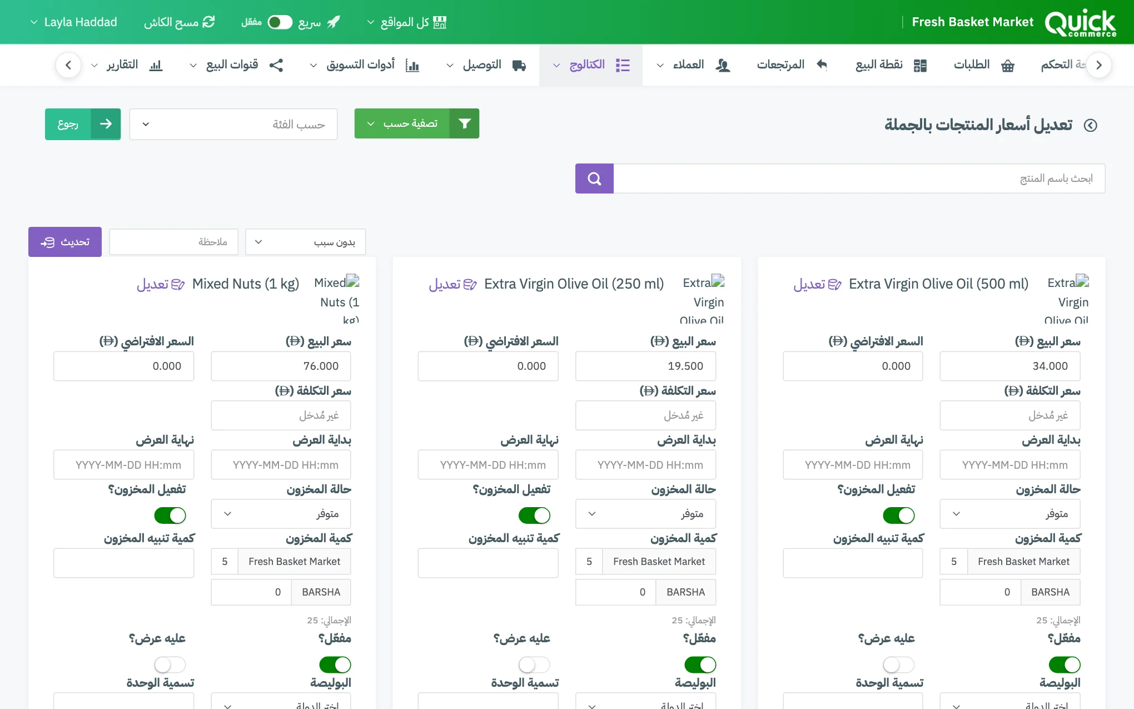The image size is (1134, 709).
Task: Click the filter funnel icon
Action: pos(465,123)
